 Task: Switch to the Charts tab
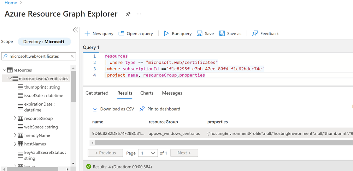tap(147, 93)
